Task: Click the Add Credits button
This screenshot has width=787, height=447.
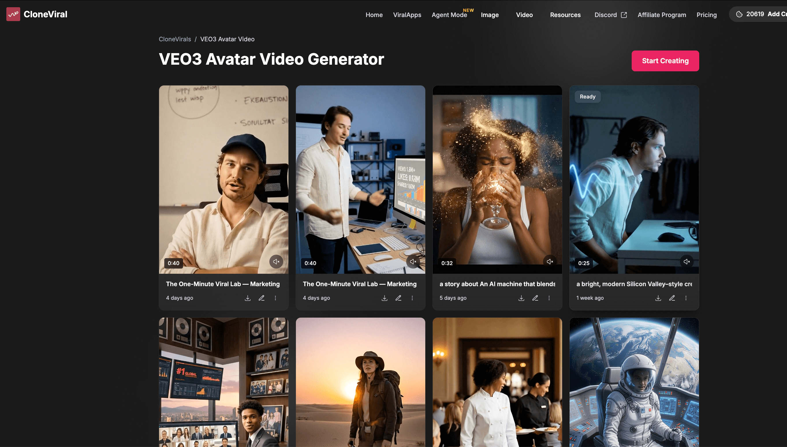Action: click(x=777, y=14)
